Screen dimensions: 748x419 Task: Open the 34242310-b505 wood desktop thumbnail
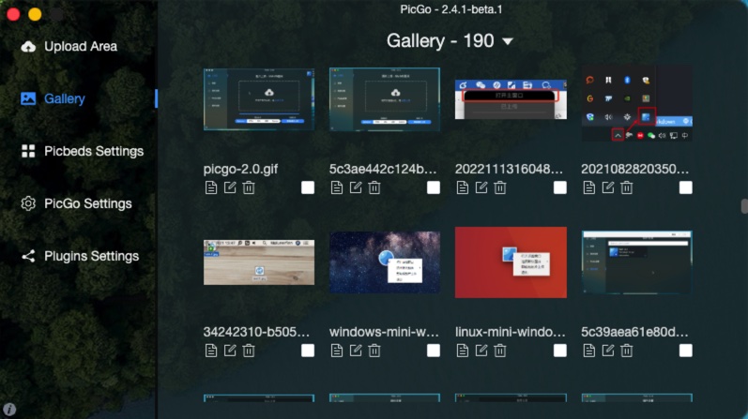coord(259,262)
